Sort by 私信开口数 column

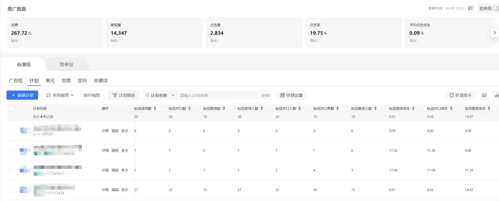[189, 108]
